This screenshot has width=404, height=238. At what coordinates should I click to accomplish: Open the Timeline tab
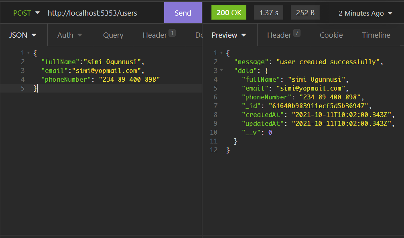pos(376,35)
